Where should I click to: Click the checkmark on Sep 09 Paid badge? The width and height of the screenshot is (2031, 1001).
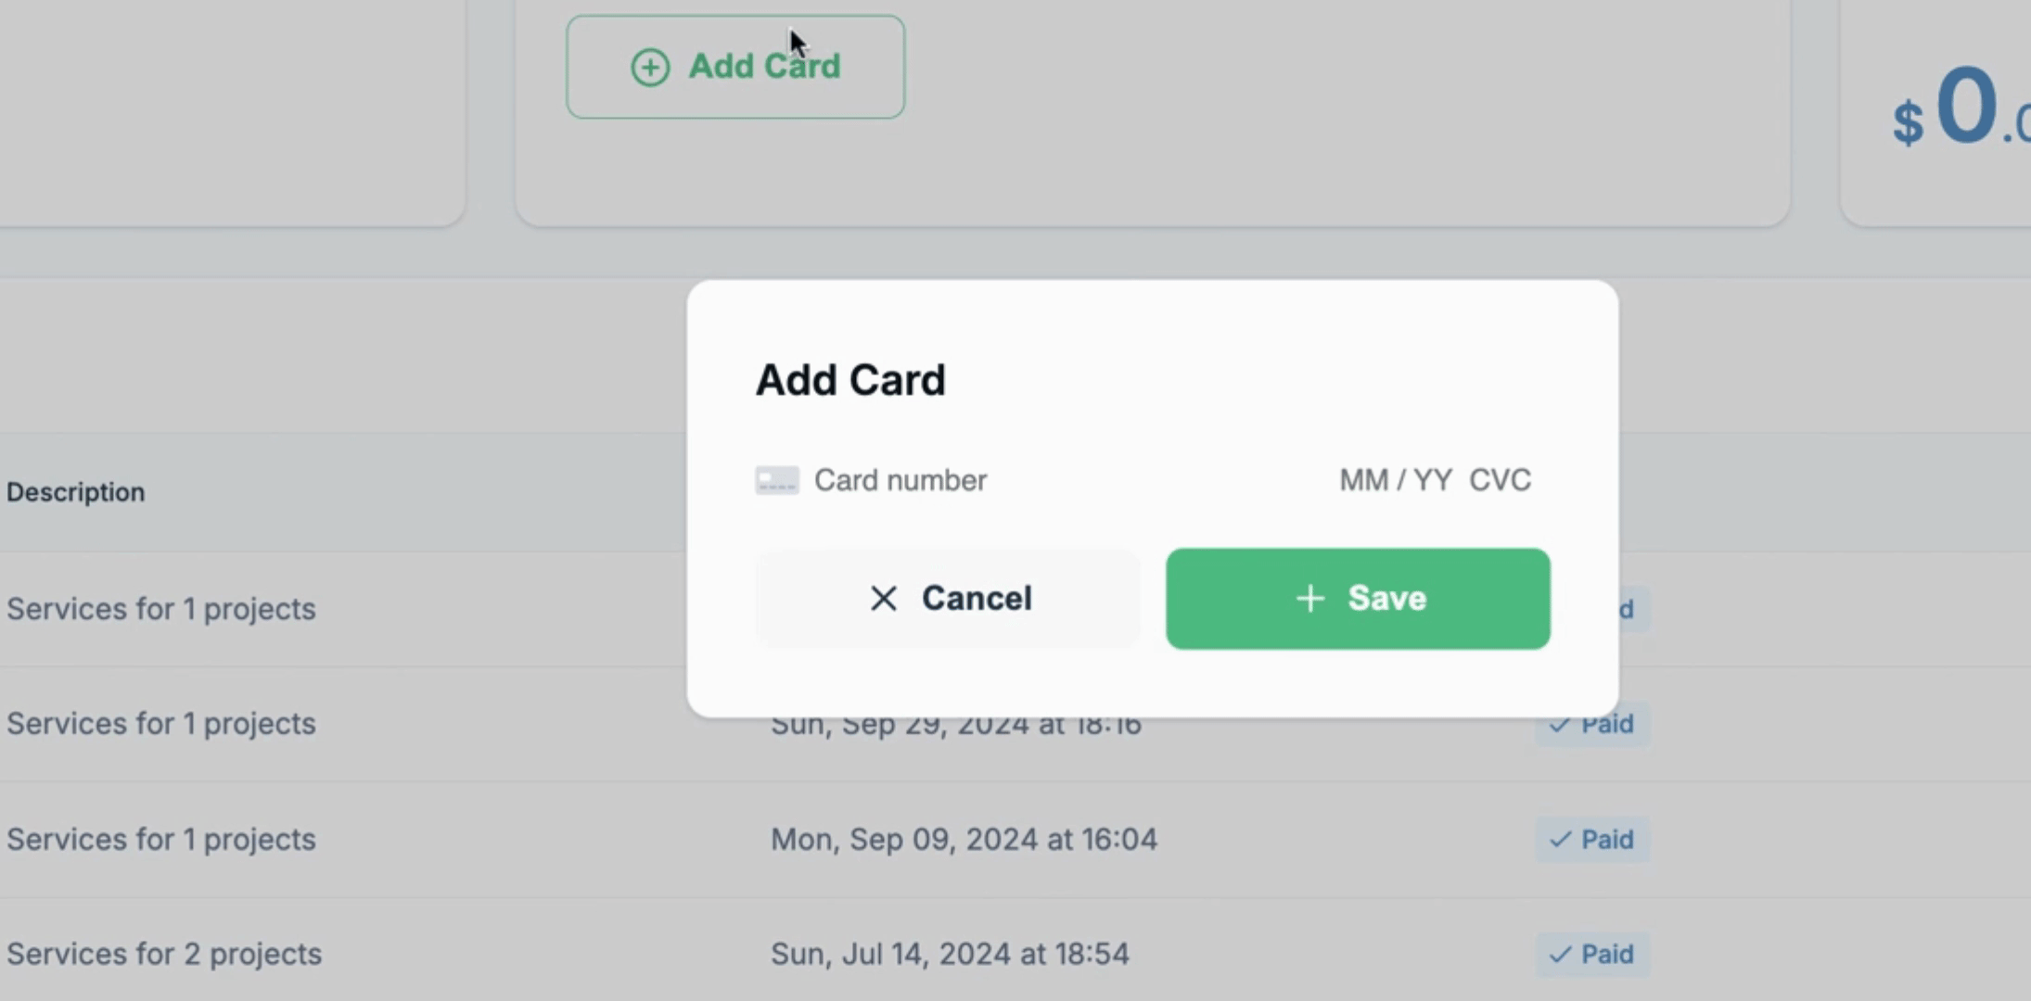1561,840
